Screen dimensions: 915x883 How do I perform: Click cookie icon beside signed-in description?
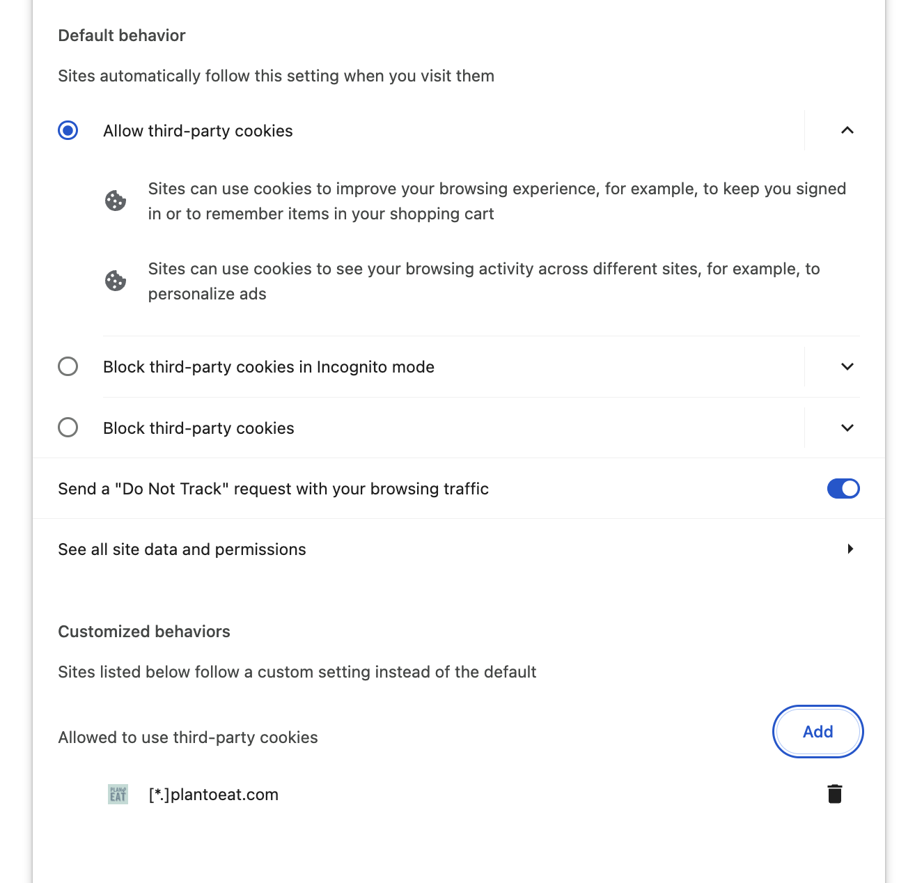coord(116,201)
